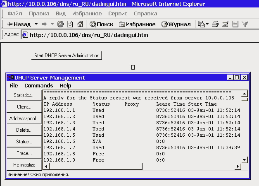Open the Back history dropdown arrow
259x186 pixels.
[36, 24]
